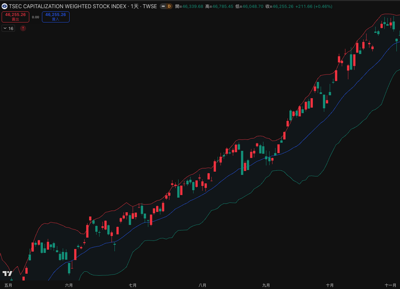Click the 五月 label on time axis
Image resolution: width=400 pixels, height=289 pixels.
pyautogui.click(x=8, y=285)
